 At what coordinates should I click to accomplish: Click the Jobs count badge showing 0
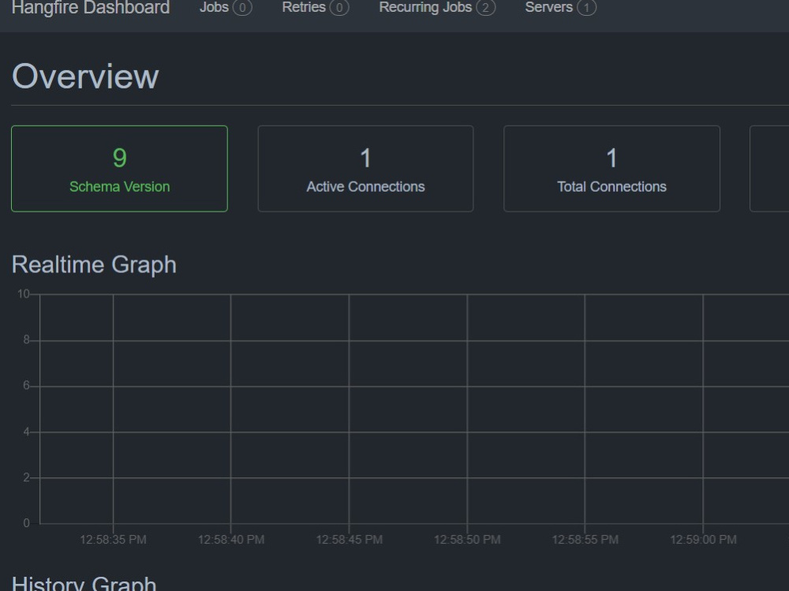coord(242,8)
